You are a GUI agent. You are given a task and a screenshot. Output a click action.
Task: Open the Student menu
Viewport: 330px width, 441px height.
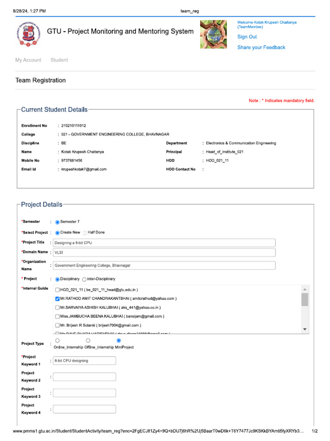pos(59,60)
